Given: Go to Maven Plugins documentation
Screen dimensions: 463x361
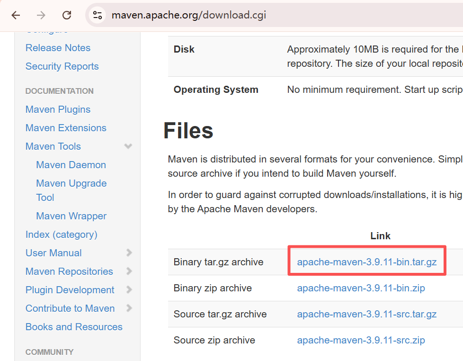Looking at the screenshot, I should (58, 109).
